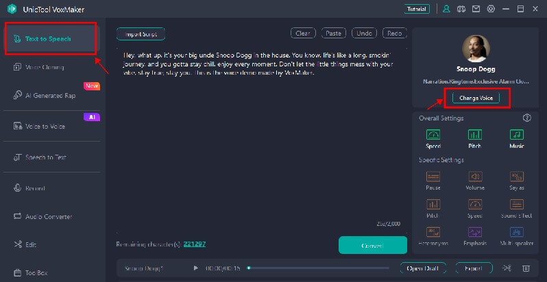Click the Snoop Dogg1 track name

pos(144,268)
